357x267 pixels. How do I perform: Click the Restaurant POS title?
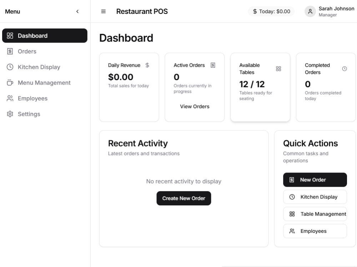pos(142,11)
